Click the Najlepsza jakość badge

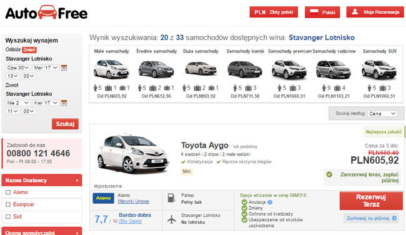[384, 132]
